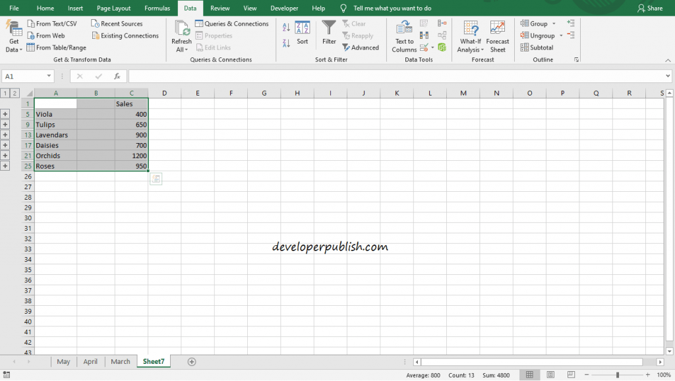Image resolution: width=675 pixels, height=381 pixels.
Task: Click the Queries & Connections button
Action: (x=232, y=23)
